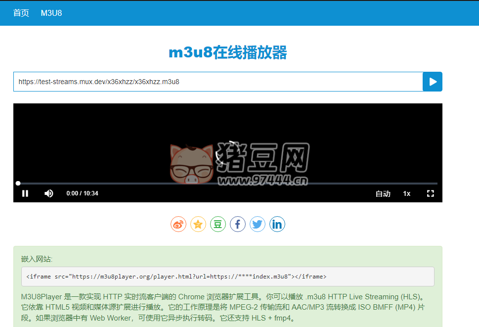Open the 自动 quality selector
This screenshot has height=327, width=479.
(x=383, y=193)
